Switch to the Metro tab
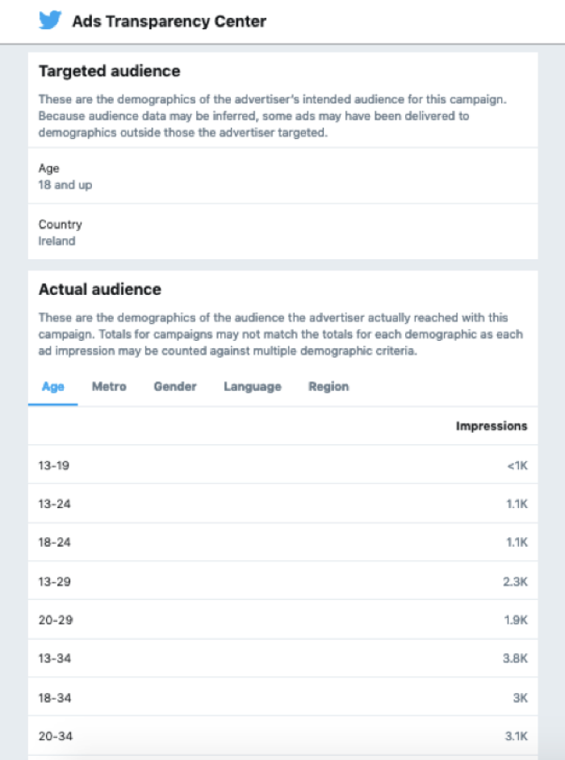Viewport: 565px width, 760px height. pos(109,387)
